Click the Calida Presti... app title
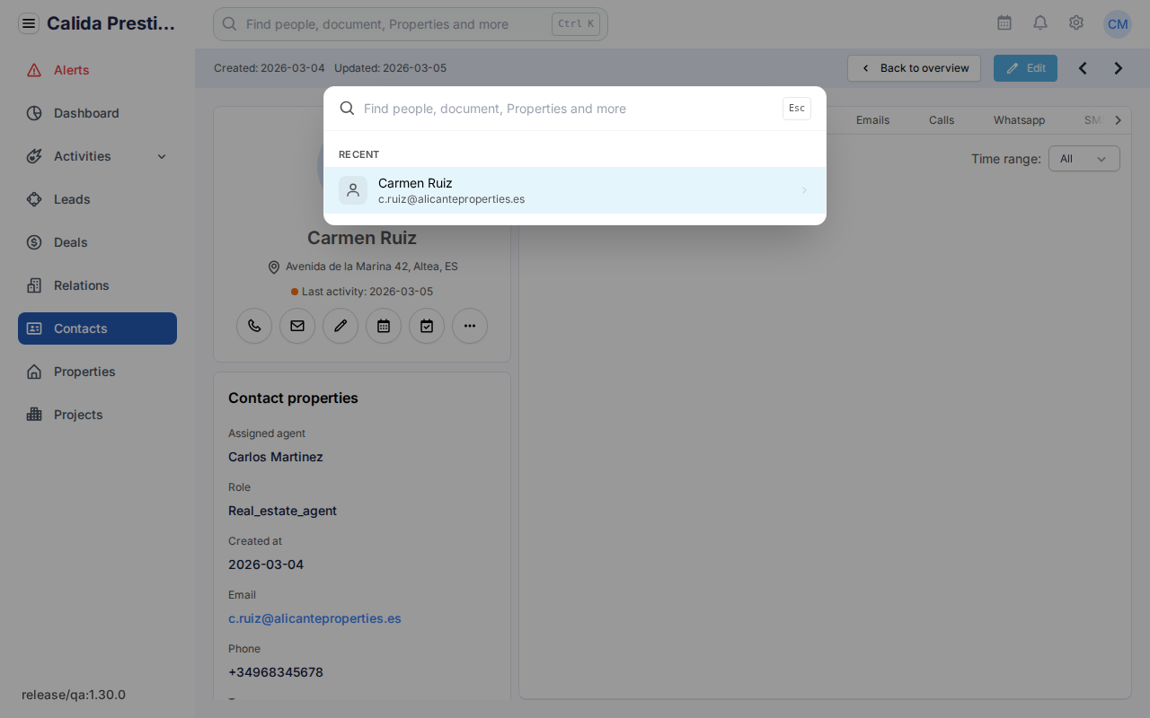Image resolution: width=1150 pixels, height=718 pixels. pos(111,23)
